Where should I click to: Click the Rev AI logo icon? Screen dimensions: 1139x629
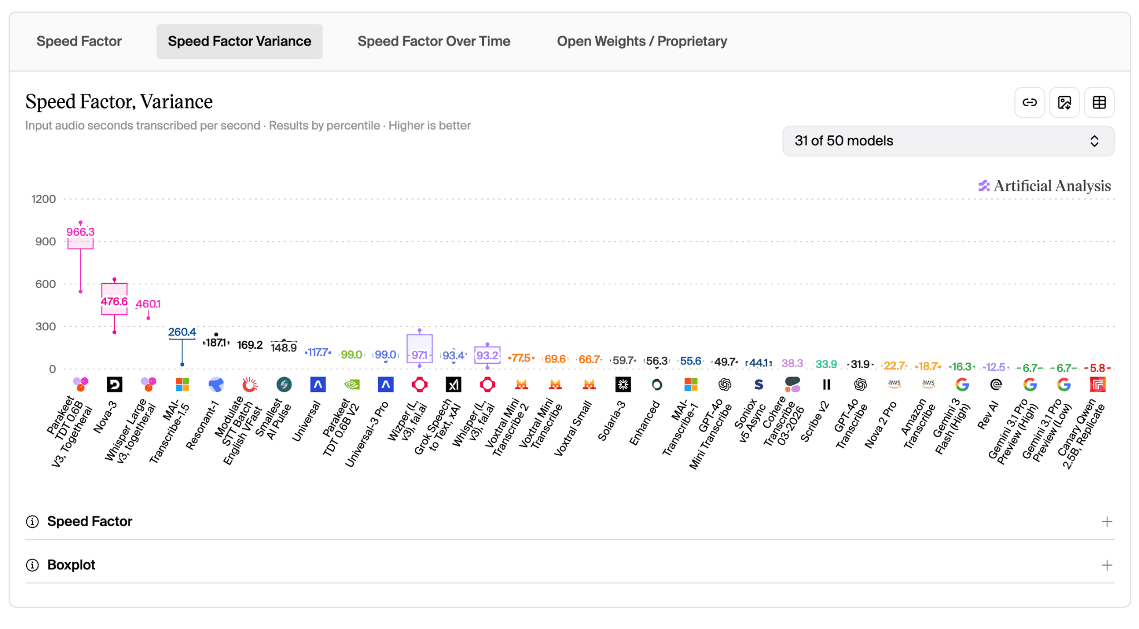(996, 384)
